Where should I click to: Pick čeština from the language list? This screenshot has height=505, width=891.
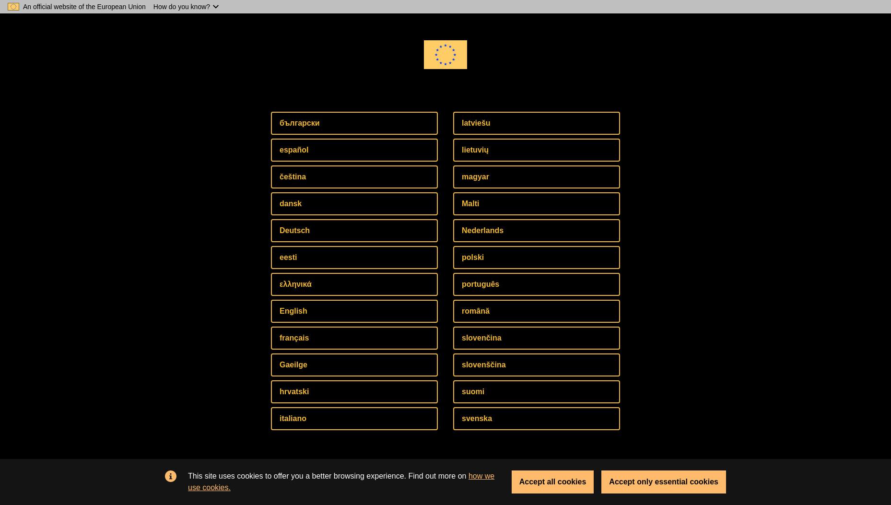[354, 177]
